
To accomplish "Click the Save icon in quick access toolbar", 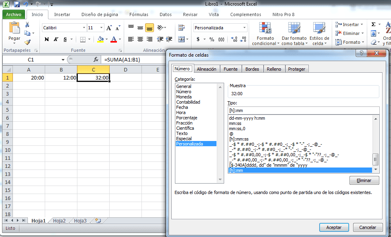I will pyautogui.click(x=17, y=4).
